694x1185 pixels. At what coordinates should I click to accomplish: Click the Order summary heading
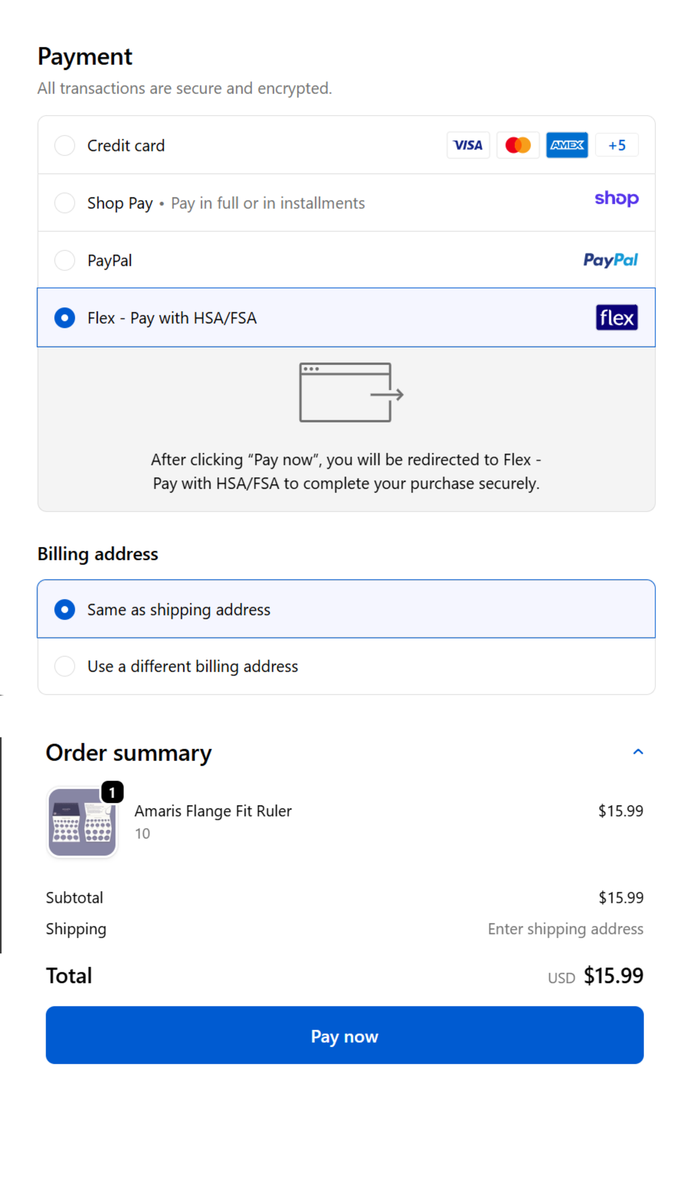pos(128,753)
